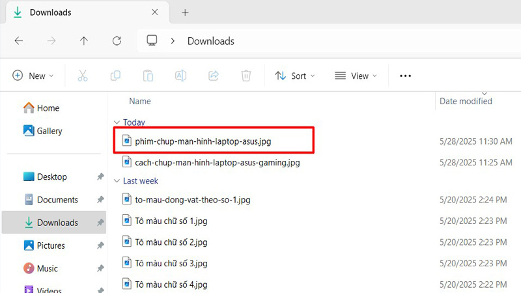
Task: Click the Copy icon in toolbar
Action: pyautogui.click(x=115, y=76)
